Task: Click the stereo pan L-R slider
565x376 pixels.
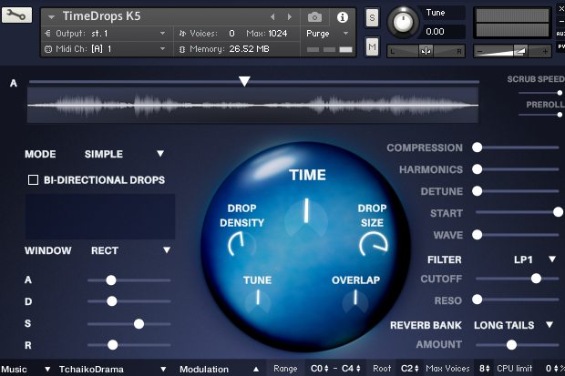Action: 426,51
